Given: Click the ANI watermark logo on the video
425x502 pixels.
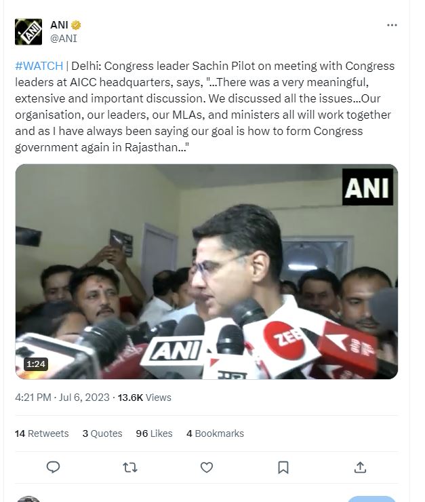Looking at the screenshot, I should click(x=367, y=187).
